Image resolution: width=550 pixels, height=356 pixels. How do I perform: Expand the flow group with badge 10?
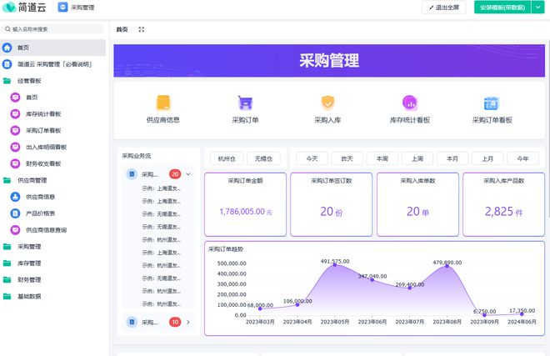point(188,322)
